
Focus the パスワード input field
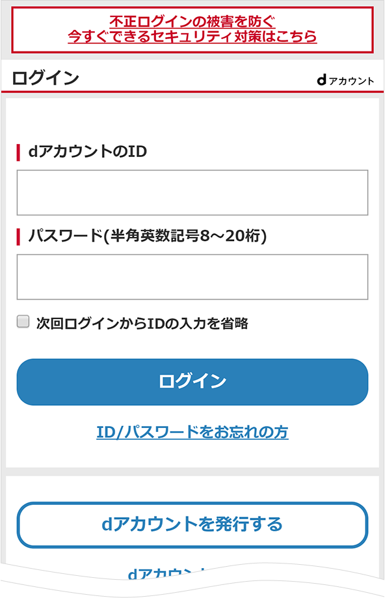tap(192, 277)
